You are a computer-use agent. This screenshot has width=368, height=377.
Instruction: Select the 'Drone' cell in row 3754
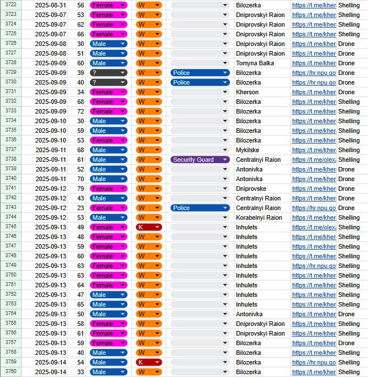pos(352,314)
